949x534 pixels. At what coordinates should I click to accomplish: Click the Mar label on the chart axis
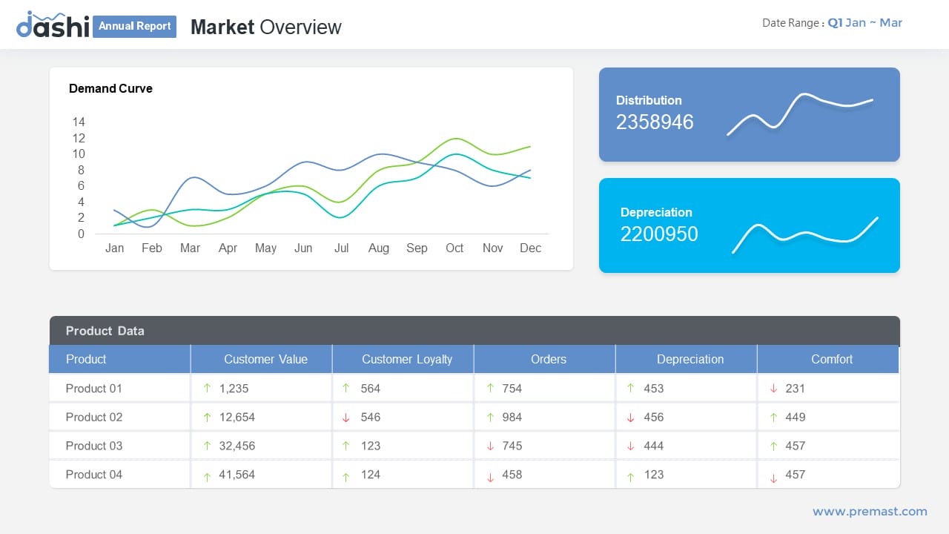tap(190, 248)
